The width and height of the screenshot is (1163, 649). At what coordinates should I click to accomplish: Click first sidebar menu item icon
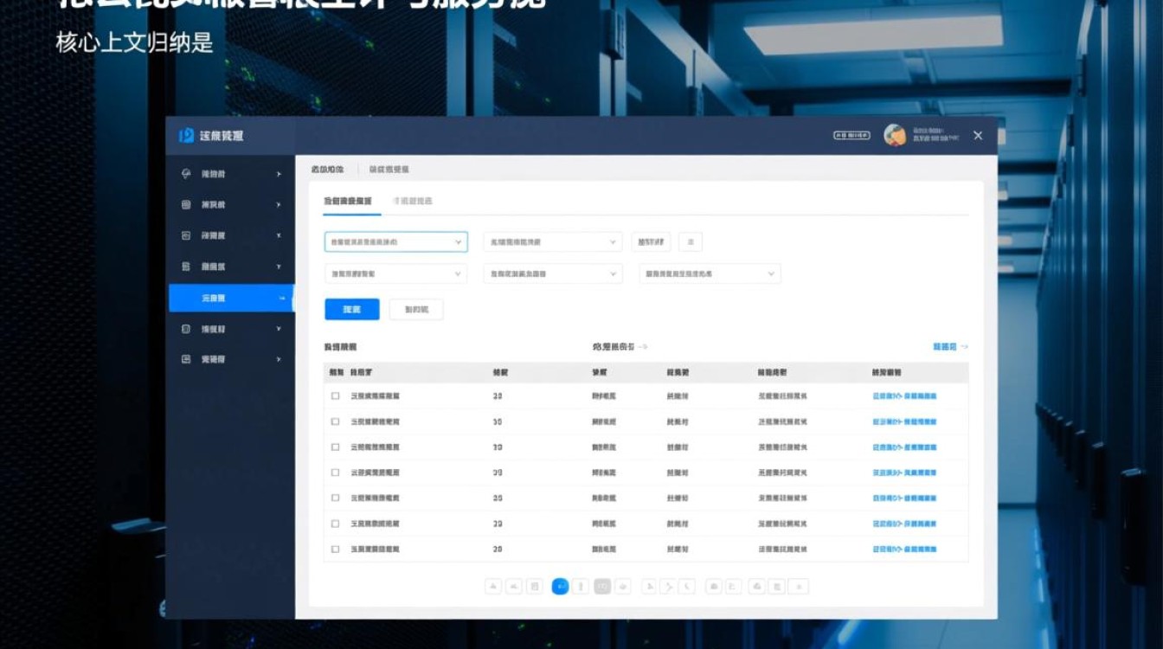(186, 174)
